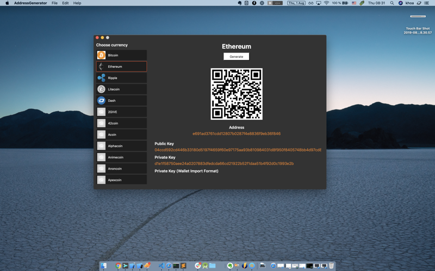Click the Ethereum QR code image
This screenshot has height=271, width=435.
[237, 94]
